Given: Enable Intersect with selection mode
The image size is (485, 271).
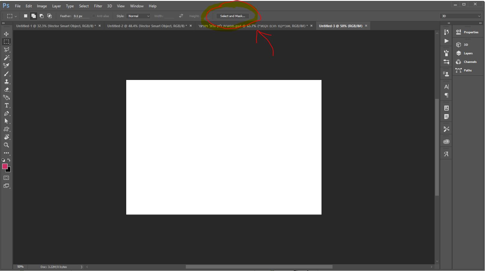Looking at the screenshot, I should (50, 16).
